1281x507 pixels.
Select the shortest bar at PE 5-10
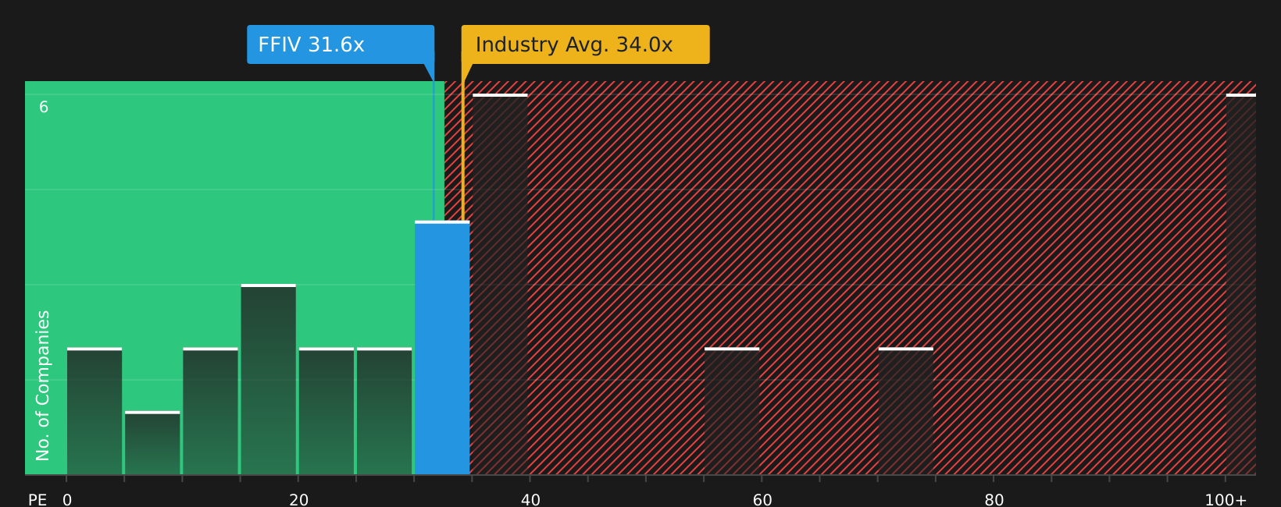coord(152,443)
